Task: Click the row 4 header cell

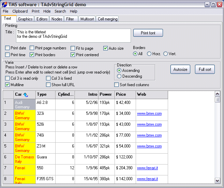Action: (9, 137)
